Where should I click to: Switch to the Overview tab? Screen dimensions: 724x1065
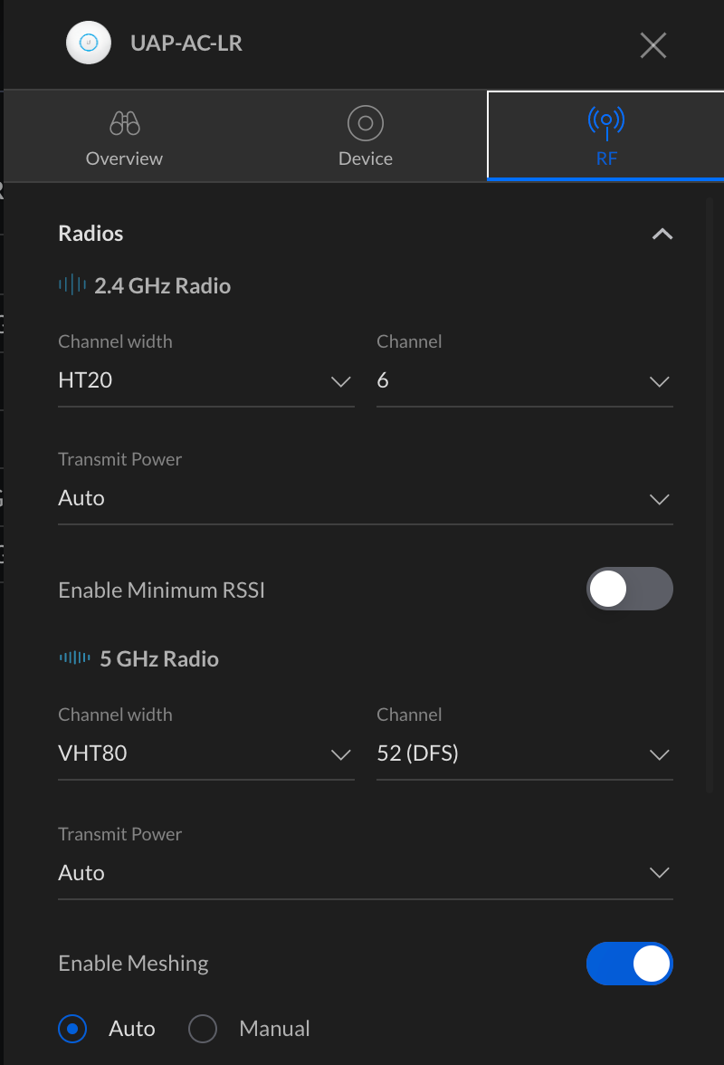click(124, 137)
